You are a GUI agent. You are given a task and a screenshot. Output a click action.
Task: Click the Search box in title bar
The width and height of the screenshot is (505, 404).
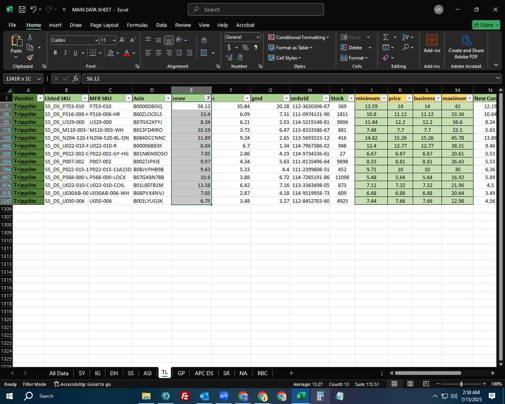point(256,9)
